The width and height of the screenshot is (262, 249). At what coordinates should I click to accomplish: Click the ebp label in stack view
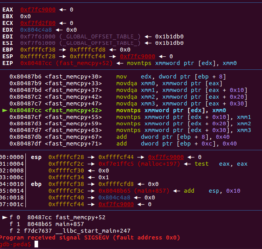pyautogui.click(x=36, y=184)
